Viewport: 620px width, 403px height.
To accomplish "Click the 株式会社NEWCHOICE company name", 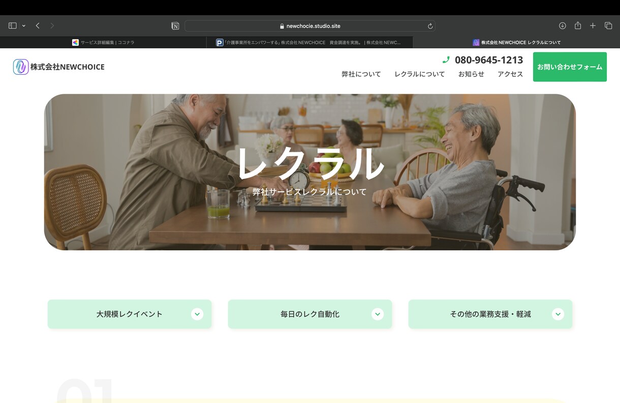I will (x=67, y=67).
